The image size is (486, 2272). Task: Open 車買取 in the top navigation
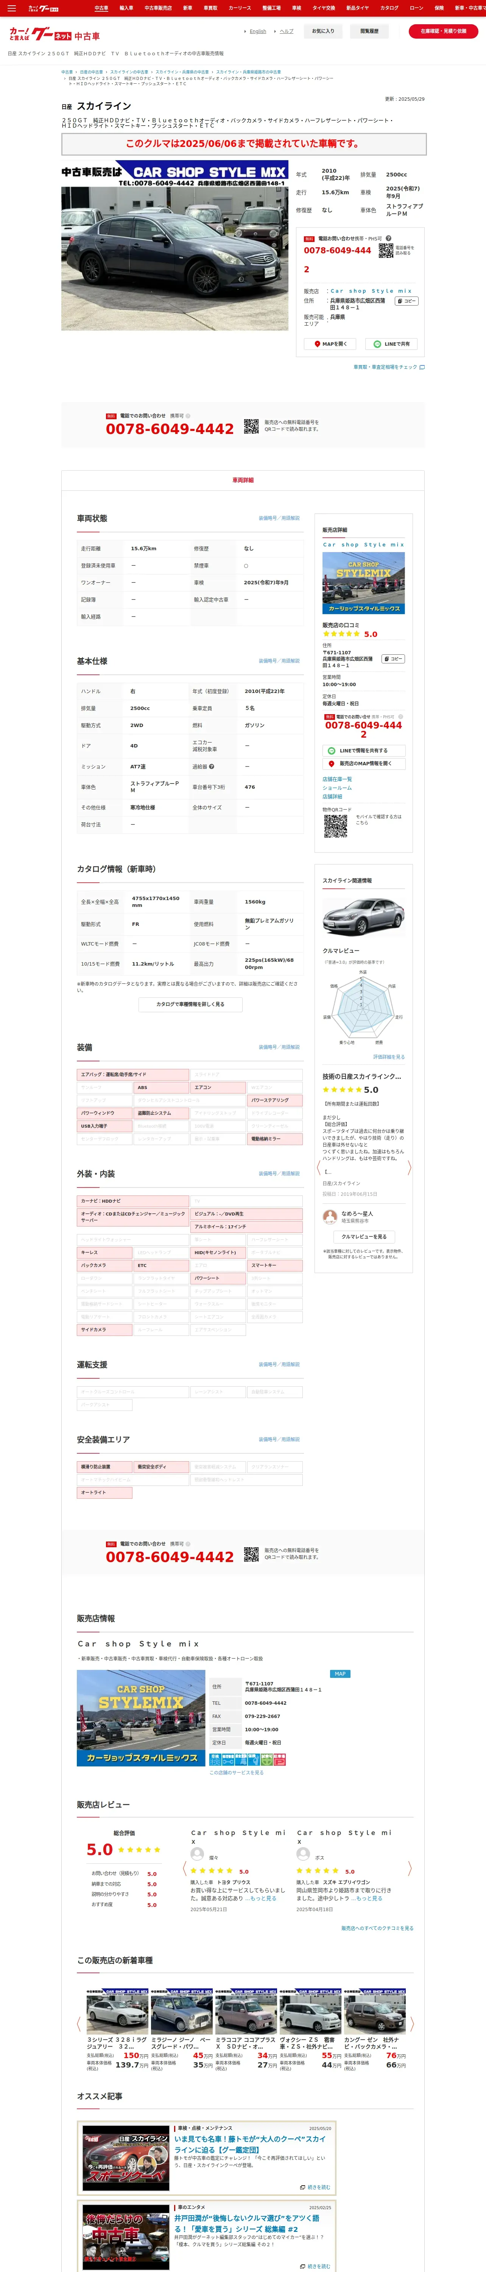click(x=211, y=8)
